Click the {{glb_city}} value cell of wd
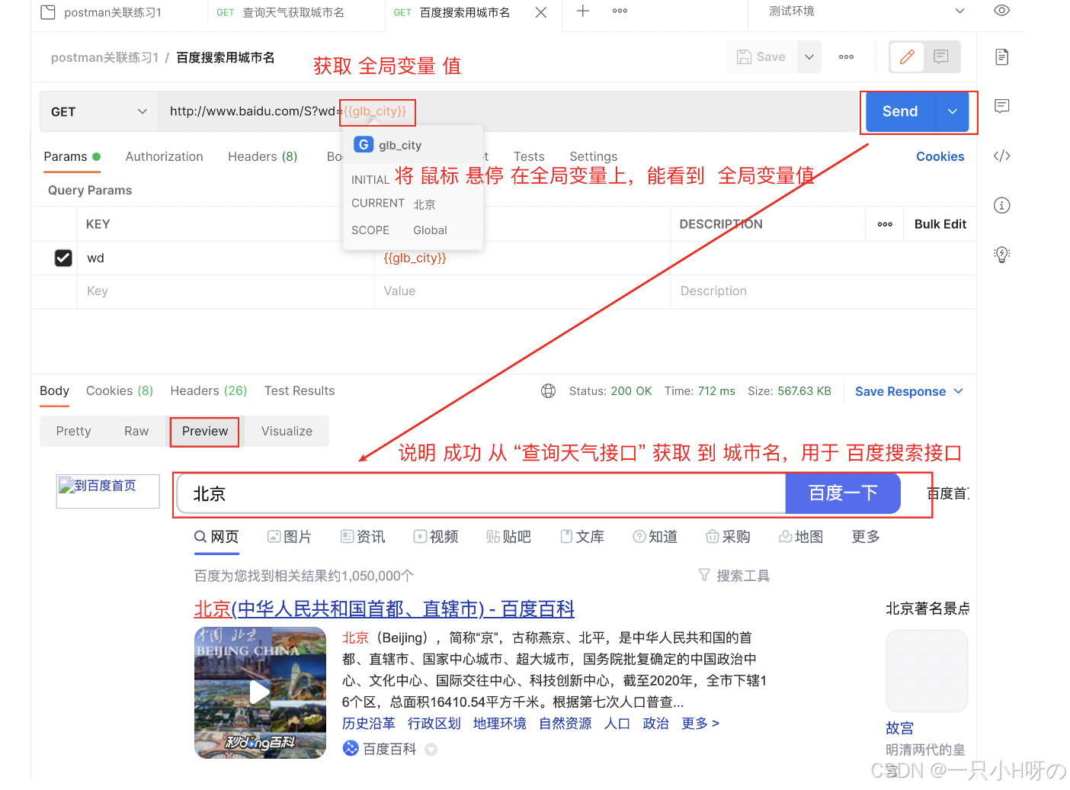Screen dimensions: 1070x790 (x=522, y=258)
